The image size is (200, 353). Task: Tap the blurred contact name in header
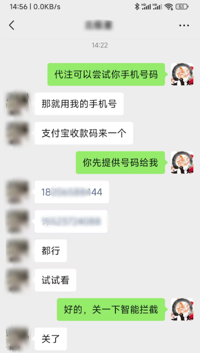99,25
